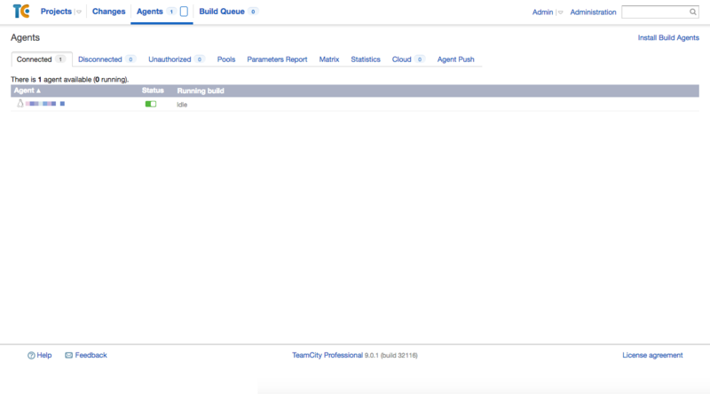This screenshot has height=394, width=710.
Task: Open the Matrix tab
Action: pyautogui.click(x=329, y=59)
